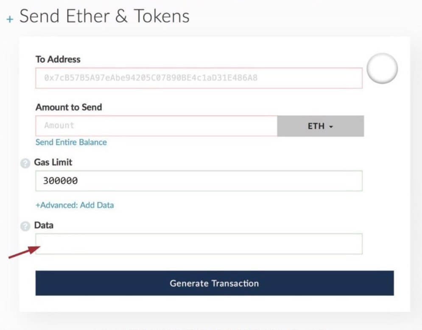Click the small caret arrow next to ETH
Screen dimensions: 422x330
tap(331, 126)
